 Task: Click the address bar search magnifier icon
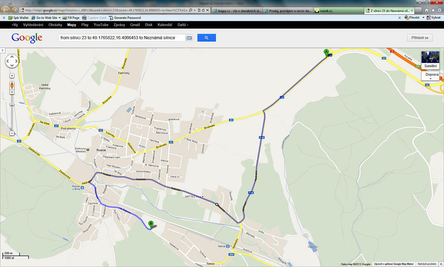(x=190, y=10)
